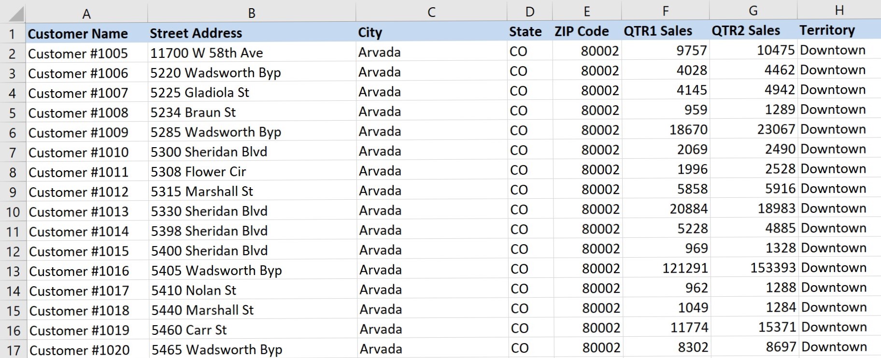This screenshot has width=881, height=358.
Task: Select row 17 header number
Action: pyautogui.click(x=13, y=350)
